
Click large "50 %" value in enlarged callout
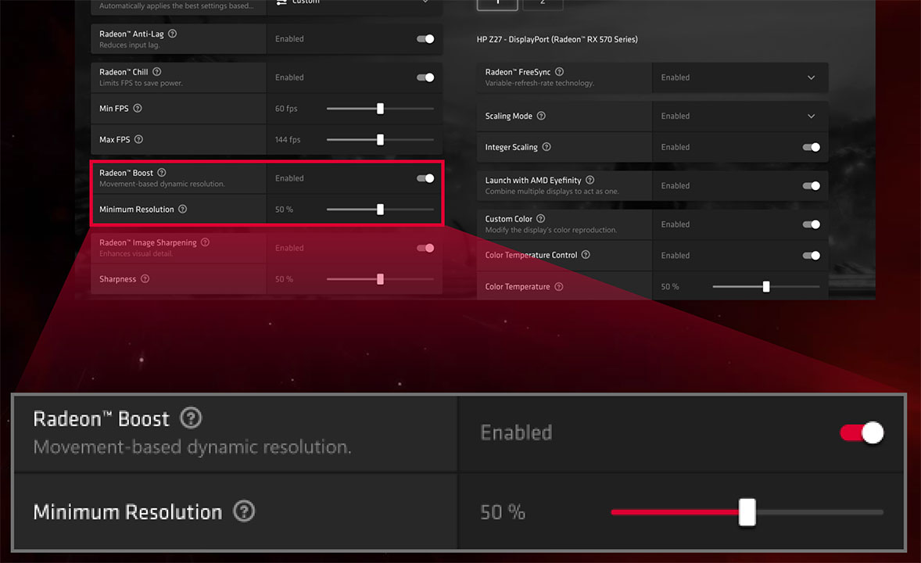pyautogui.click(x=503, y=512)
